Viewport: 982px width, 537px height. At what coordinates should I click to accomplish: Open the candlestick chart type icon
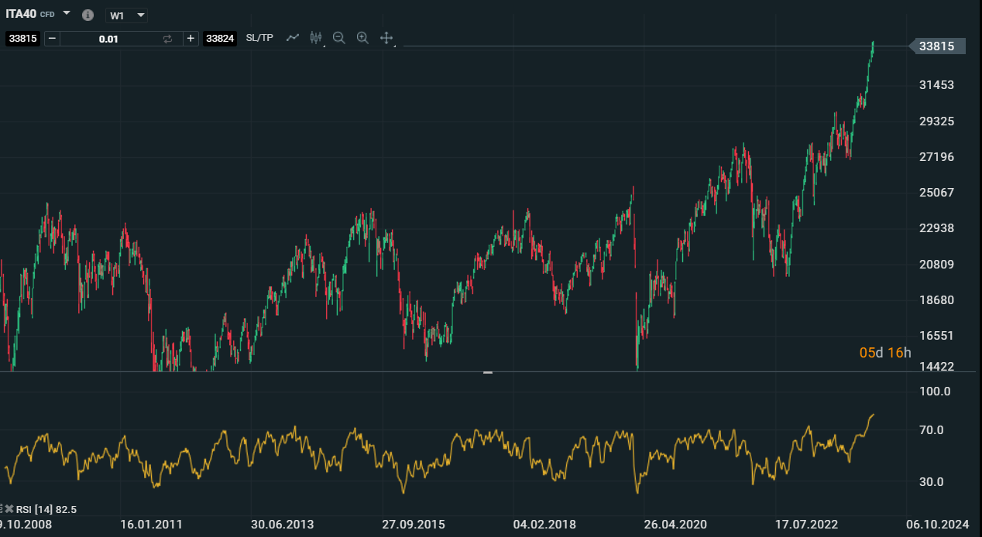(x=315, y=38)
